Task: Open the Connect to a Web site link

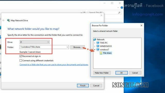Action: pyautogui.click(x=54, y=65)
